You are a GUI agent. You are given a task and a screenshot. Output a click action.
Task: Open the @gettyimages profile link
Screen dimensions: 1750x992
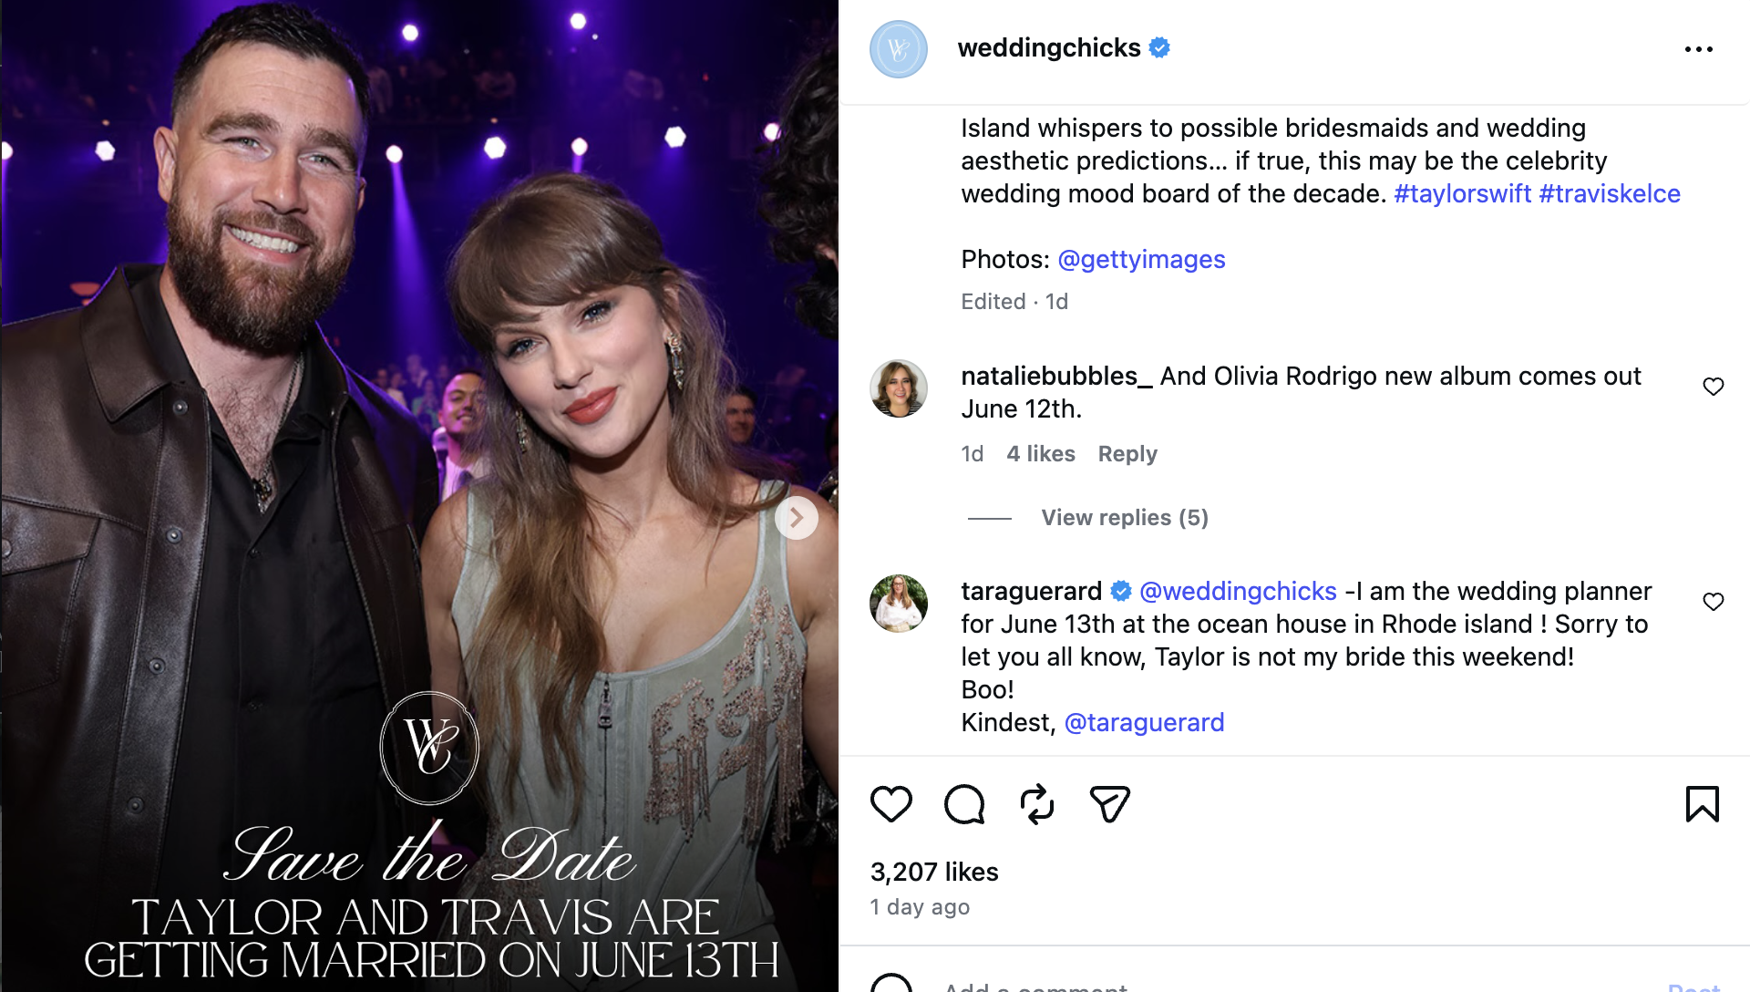(1142, 259)
